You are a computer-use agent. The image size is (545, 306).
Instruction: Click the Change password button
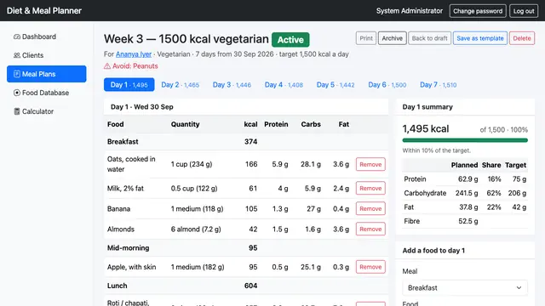pyautogui.click(x=478, y=11)
